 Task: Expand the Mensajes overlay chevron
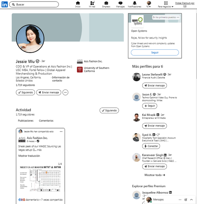tap(191, 200)
